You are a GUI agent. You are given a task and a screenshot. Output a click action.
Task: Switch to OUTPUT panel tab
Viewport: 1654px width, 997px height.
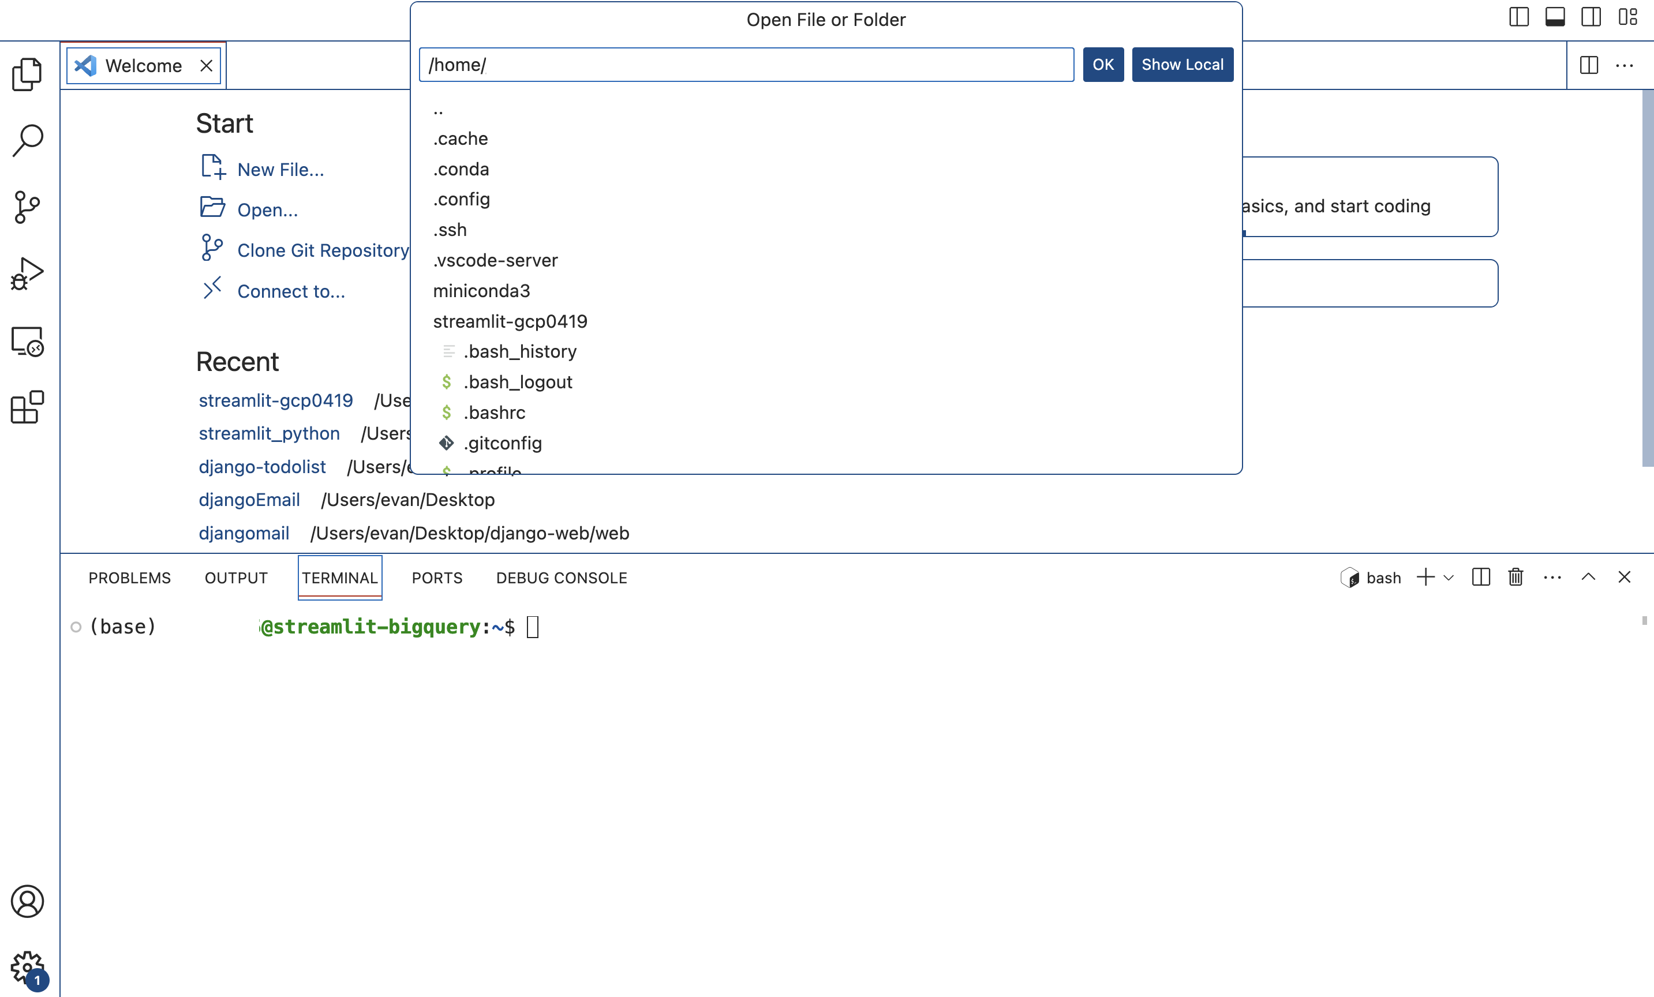(x=235, y=578)
